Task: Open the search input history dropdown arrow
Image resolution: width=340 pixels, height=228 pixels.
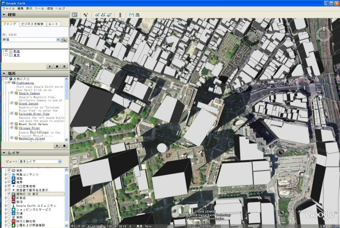Action: [58, 40]
